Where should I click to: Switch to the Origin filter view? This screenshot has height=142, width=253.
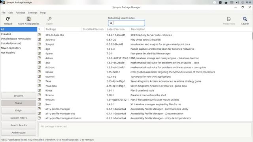pos(19,110)
